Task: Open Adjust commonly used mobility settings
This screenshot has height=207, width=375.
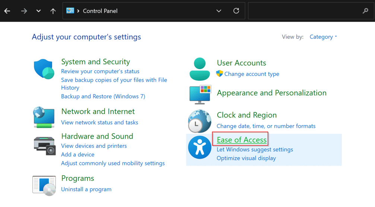Action: point(113,163)
